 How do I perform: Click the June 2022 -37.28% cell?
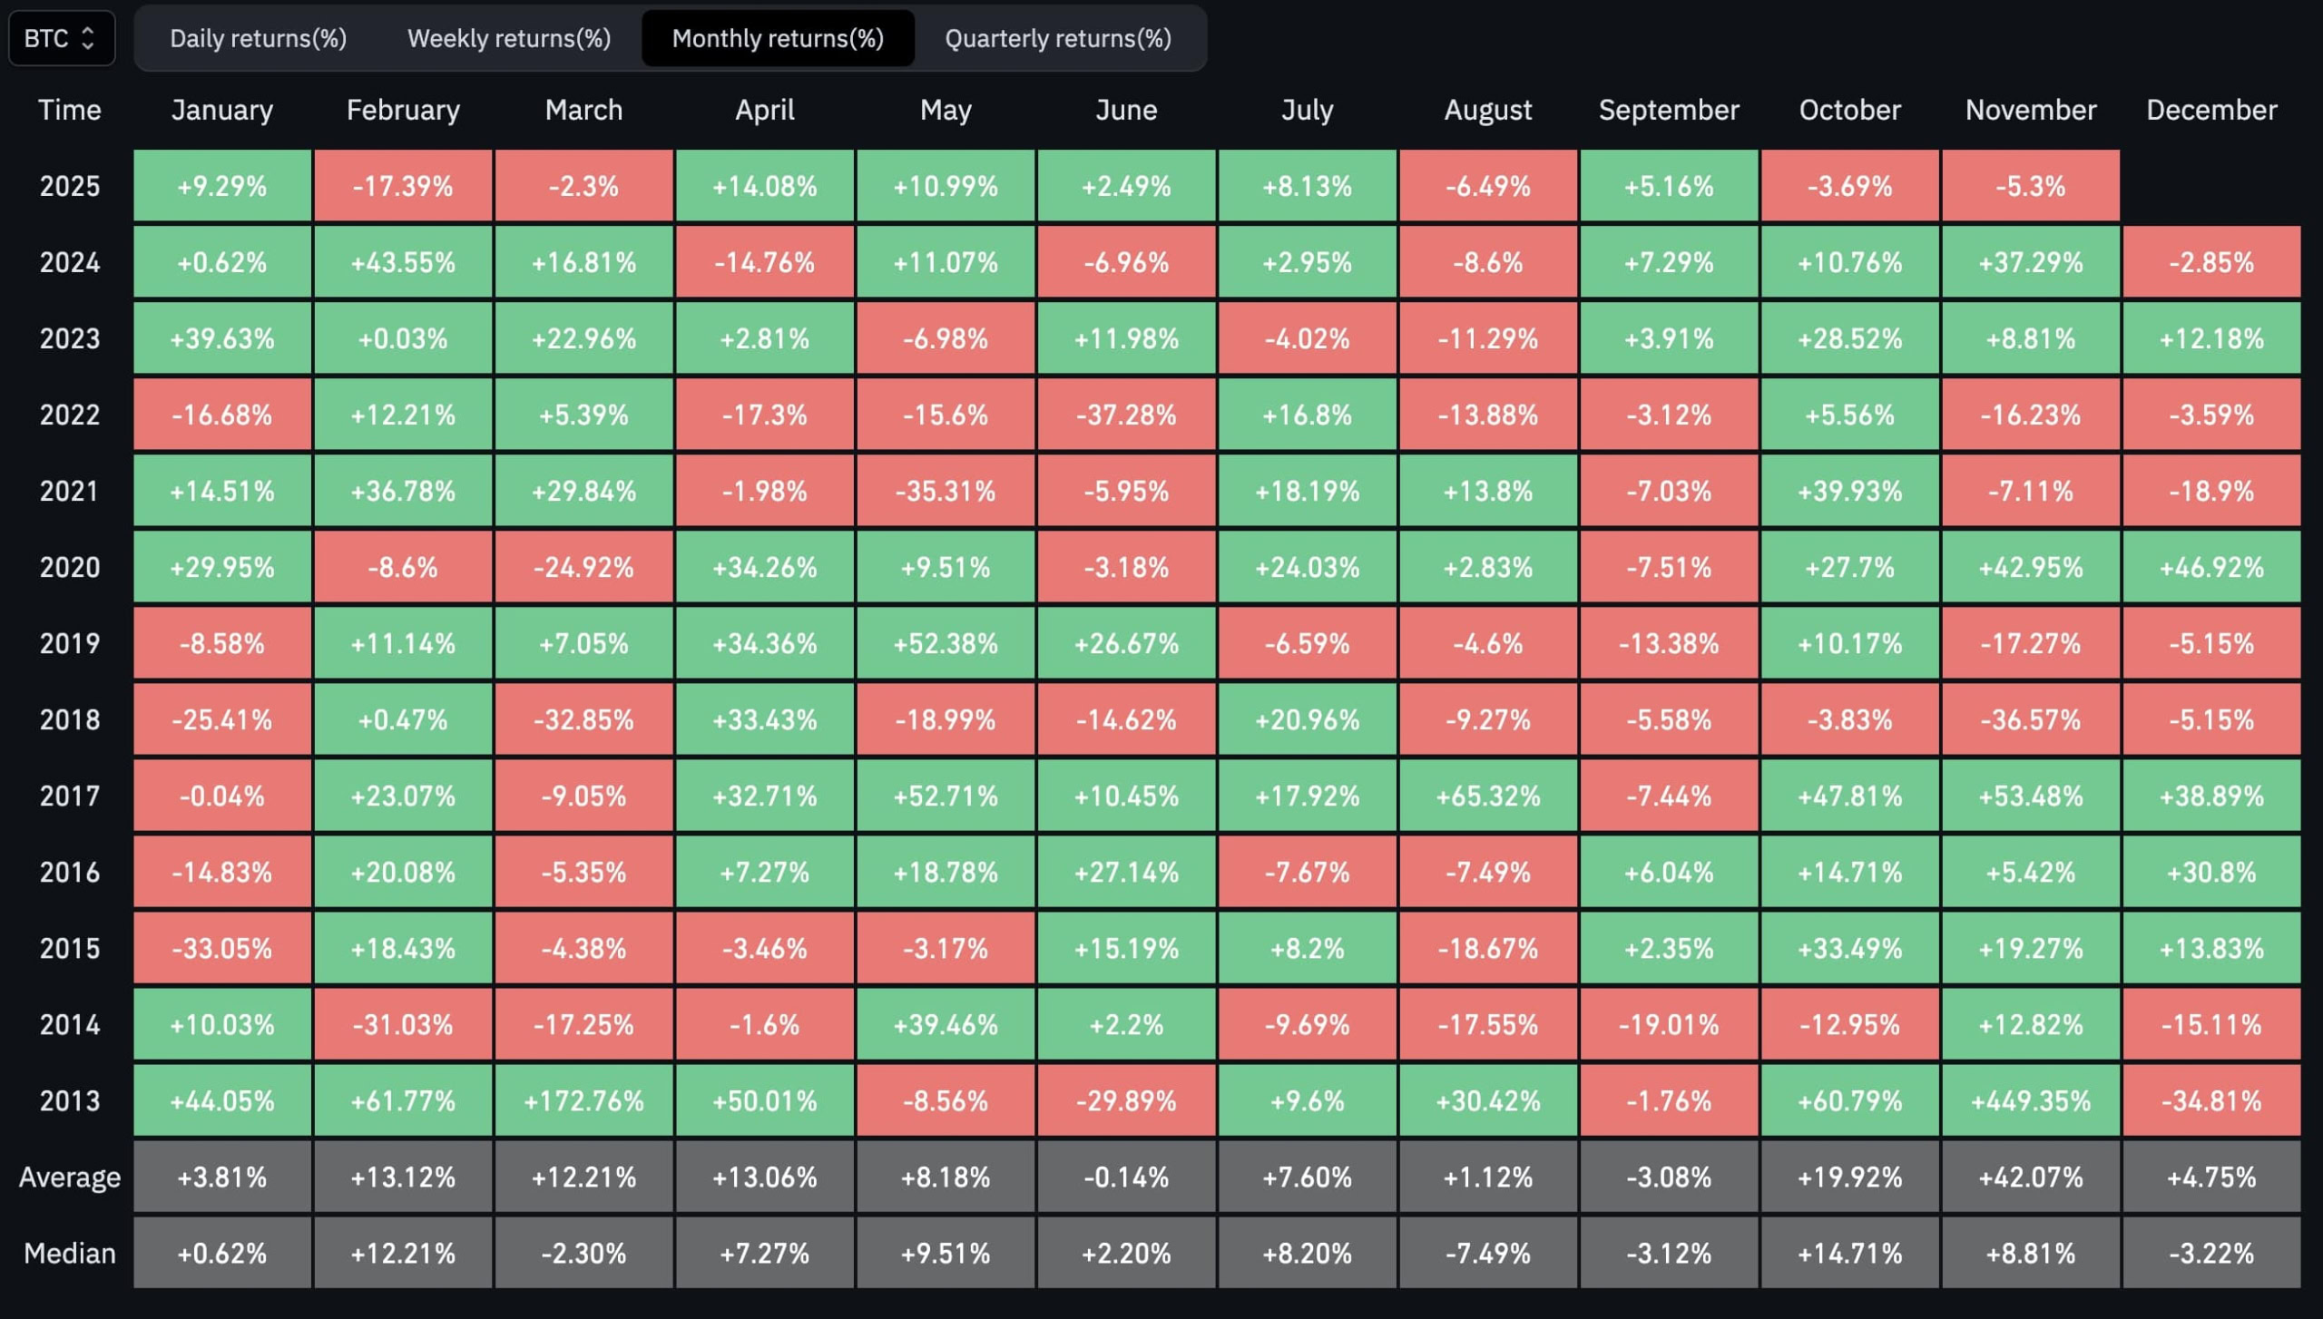coord(1125,415)
